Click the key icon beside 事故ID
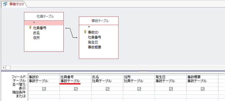Screen dimensions: 225x101 tap(85, 32)
